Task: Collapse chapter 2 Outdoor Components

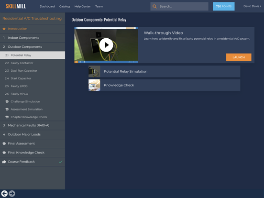Action: tap(33, 47)
